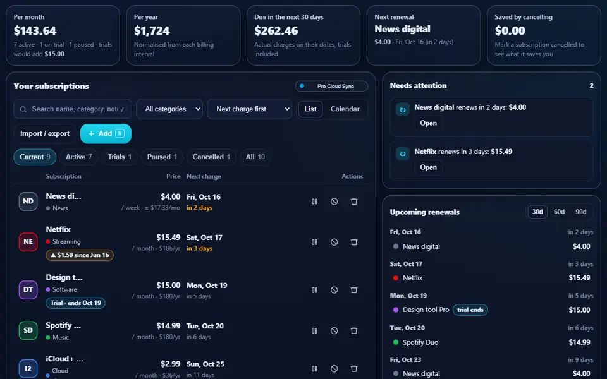Show Current subscriptions tab
The image size is (607, 379).
click(35, 157)
